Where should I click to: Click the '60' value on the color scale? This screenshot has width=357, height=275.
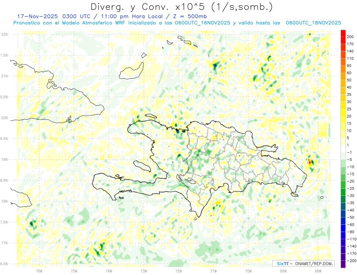349,73
